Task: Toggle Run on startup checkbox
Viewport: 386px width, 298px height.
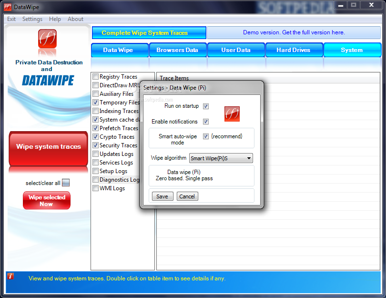Action: pos(206,106)
